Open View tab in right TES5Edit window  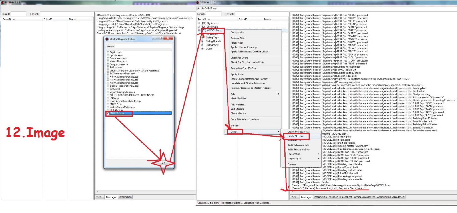294,197
